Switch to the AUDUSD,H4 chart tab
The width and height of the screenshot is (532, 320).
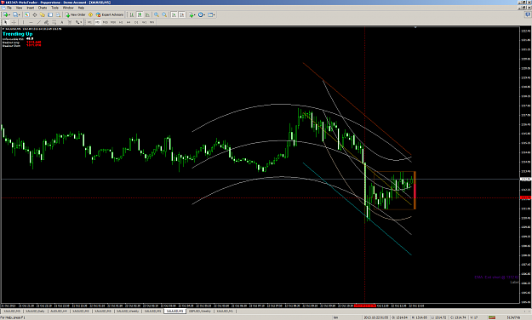(x=59, y=311)
